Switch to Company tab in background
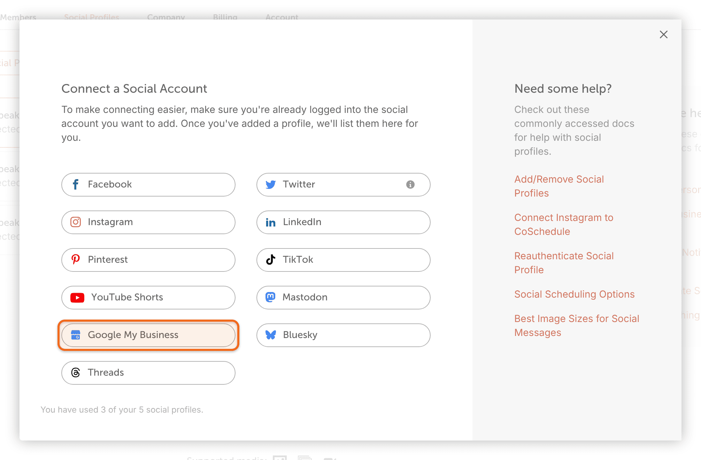701x460 pixels. 166,17
